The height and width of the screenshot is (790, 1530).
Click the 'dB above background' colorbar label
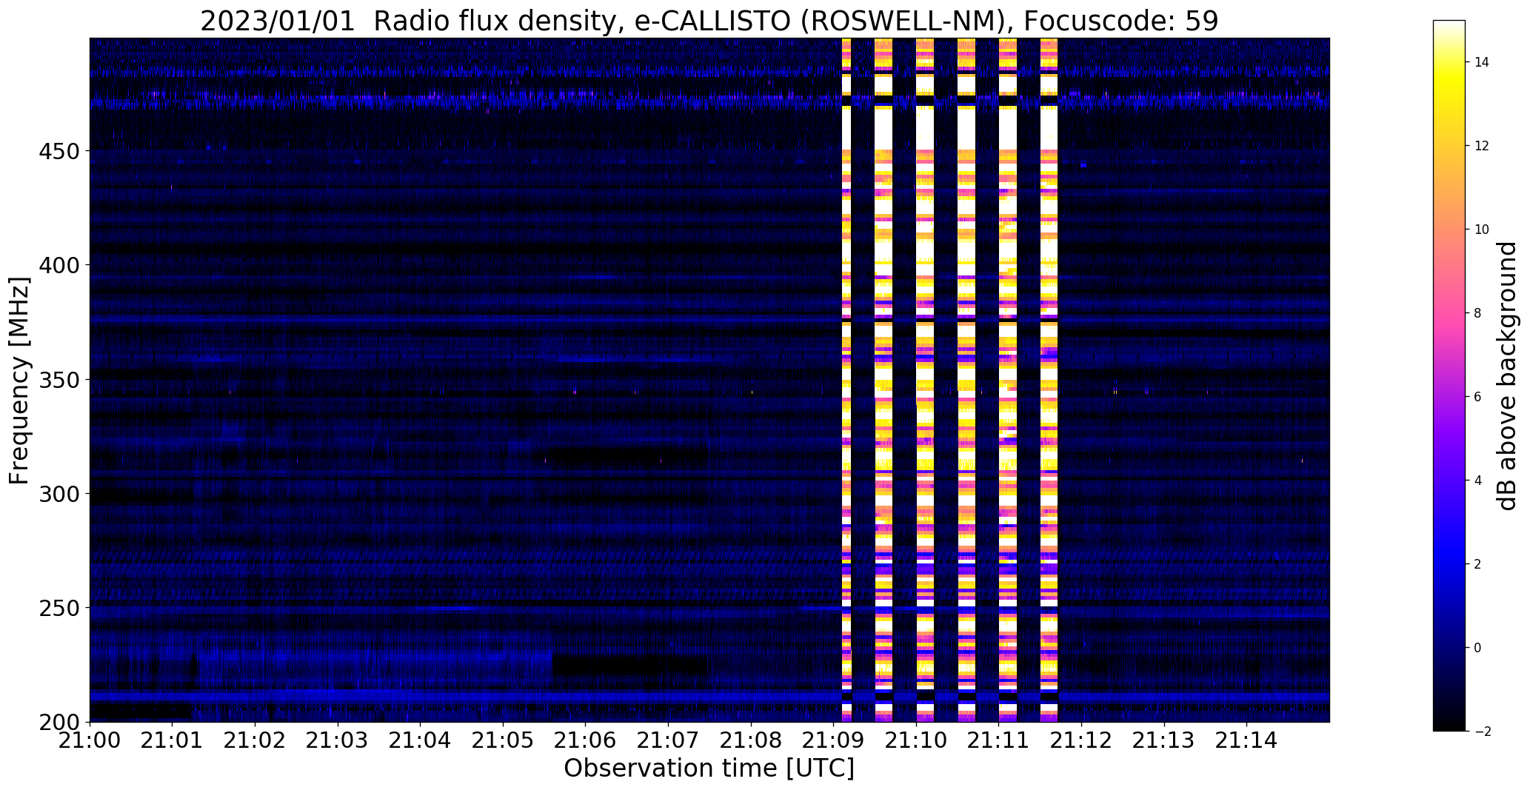1506,375
